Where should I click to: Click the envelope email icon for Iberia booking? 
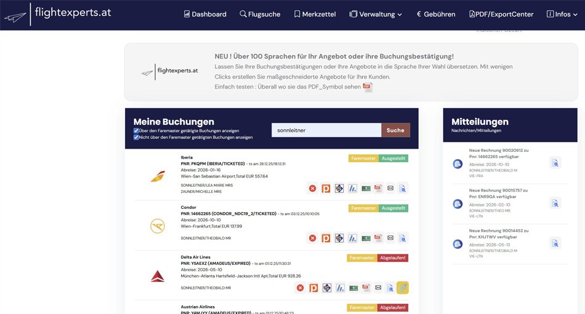coord(390,188)
